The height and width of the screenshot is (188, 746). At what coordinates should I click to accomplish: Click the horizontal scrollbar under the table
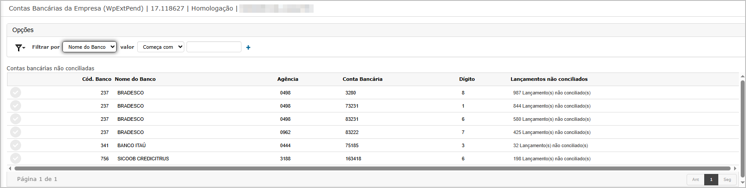pos(372,168)
